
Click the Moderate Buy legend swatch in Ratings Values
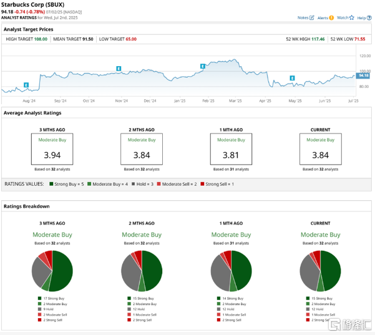(x=89, y=184)
